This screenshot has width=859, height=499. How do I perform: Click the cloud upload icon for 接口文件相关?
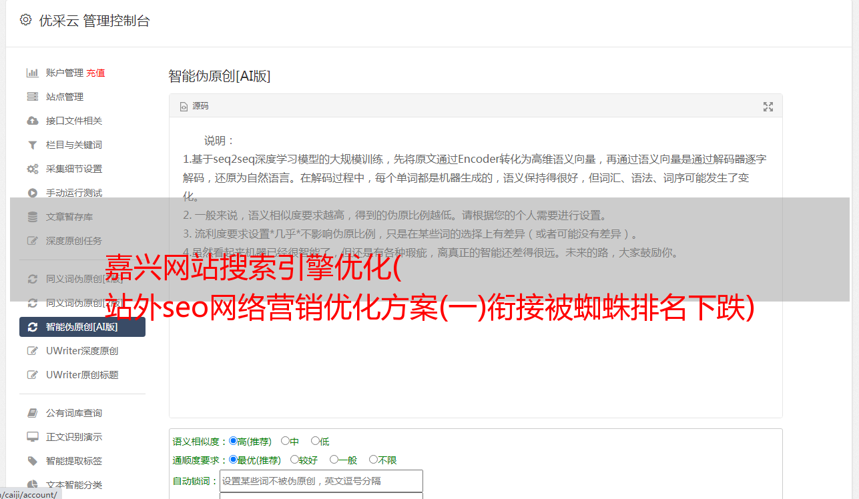32,121
